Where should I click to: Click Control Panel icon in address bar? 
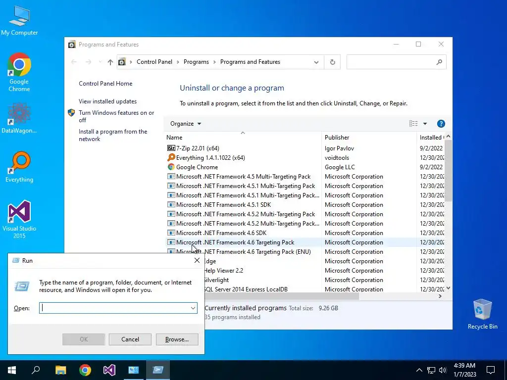122,62
